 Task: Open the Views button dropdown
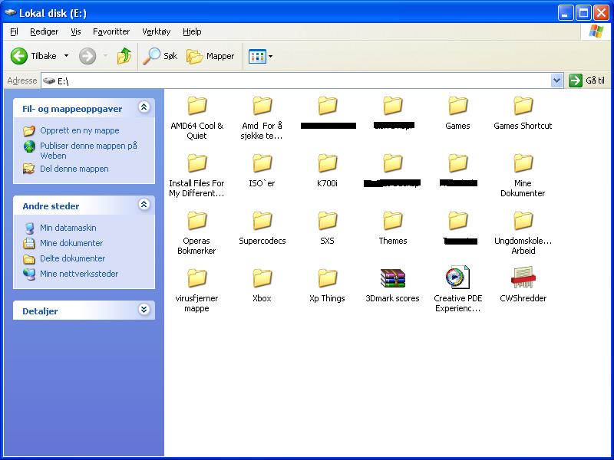pyautogui.click(x=261, y=56)
